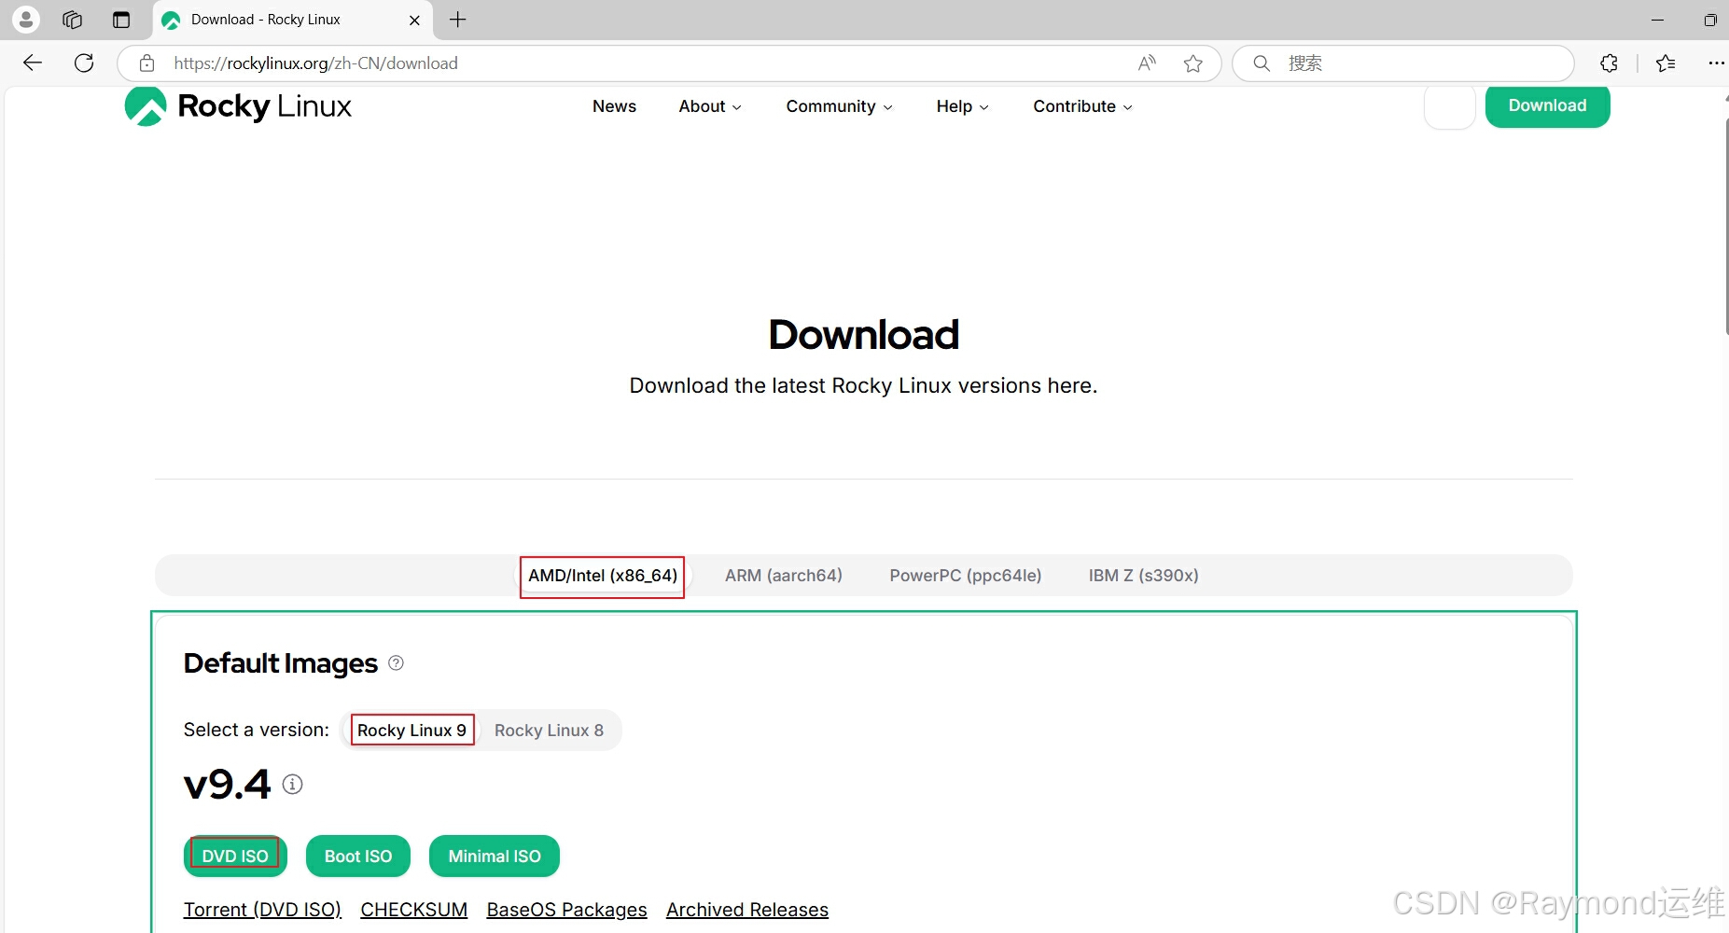Click the blank theme toggle button
Viewport: 1729px width, 933px height.
[1449, 106]
